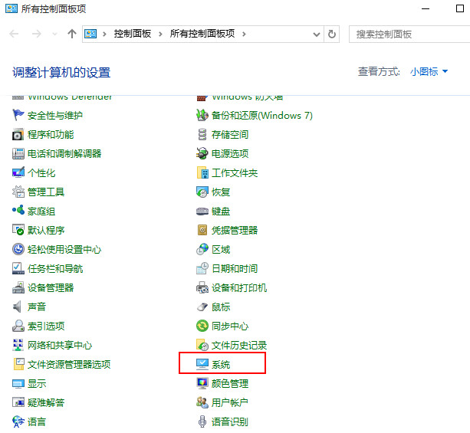Image resolution: width=470 pixels, height=433 pixels.
Task: Open the 系统 link text
Action: 221,365
